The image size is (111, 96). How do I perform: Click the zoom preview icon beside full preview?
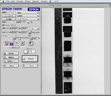(33, 52)
